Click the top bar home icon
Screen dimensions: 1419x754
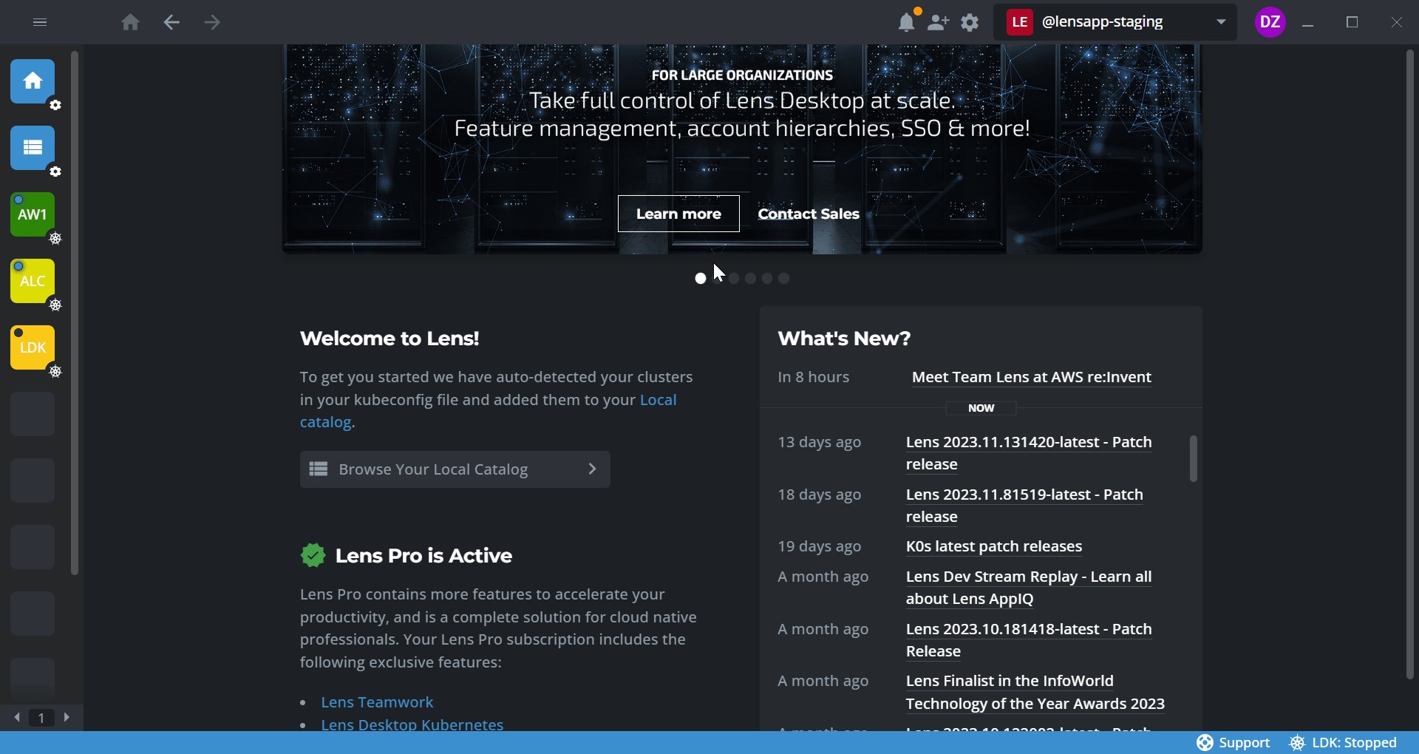pos(130,22)
